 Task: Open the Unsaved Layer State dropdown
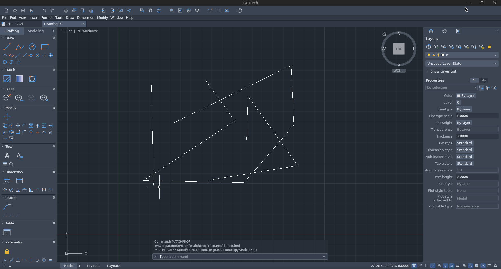click(462, 63)
